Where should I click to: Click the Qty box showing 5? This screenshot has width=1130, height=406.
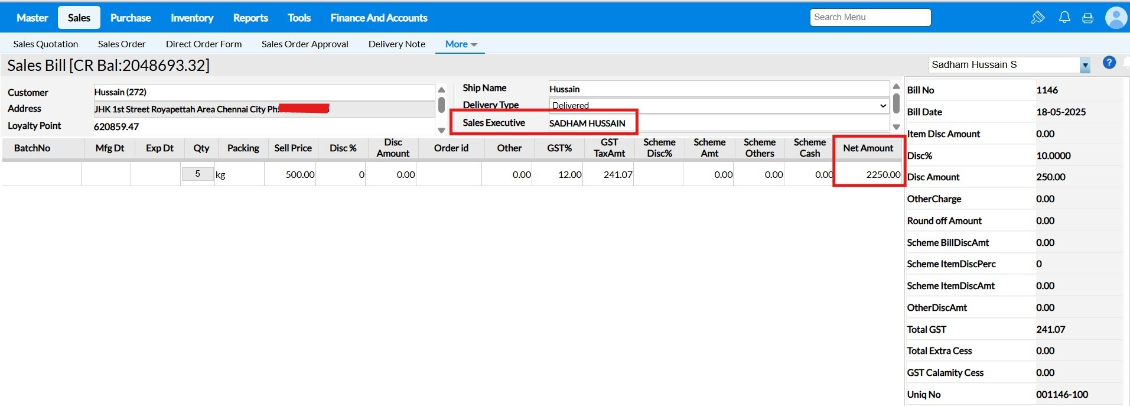pos(197,174)
